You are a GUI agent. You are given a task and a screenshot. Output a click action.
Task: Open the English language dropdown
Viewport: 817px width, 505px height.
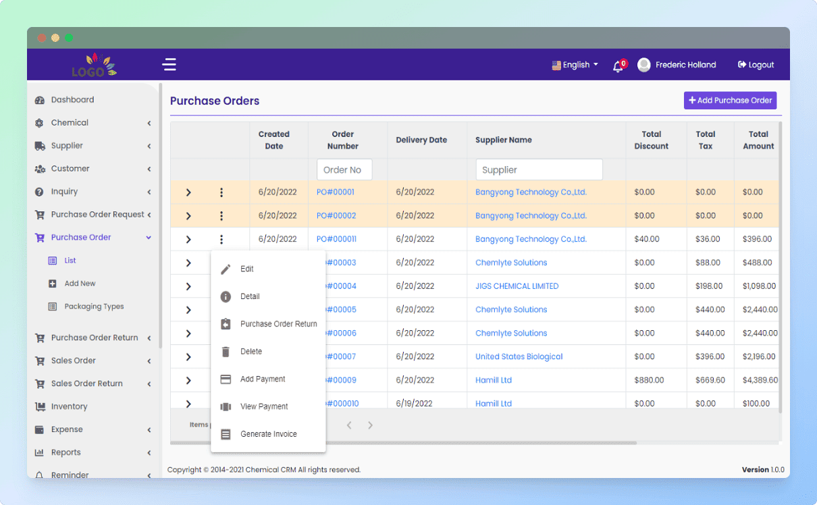575,65
